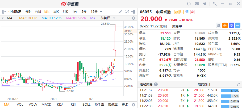Viewport: 242px width, 108px height.
Task: Click the 沽 short-sell badge
Action: click(x=182, y=12)
